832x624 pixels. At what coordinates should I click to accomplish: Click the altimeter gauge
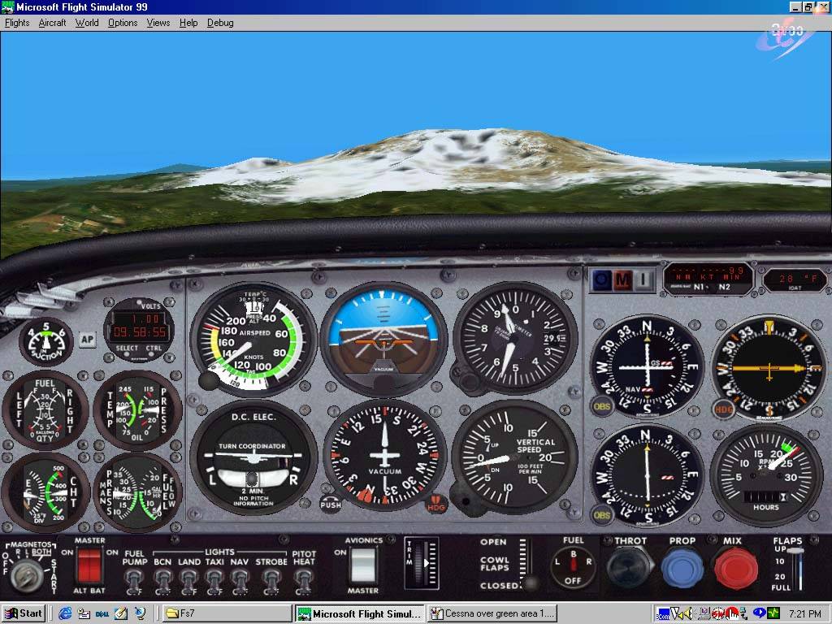pos(514,338)
